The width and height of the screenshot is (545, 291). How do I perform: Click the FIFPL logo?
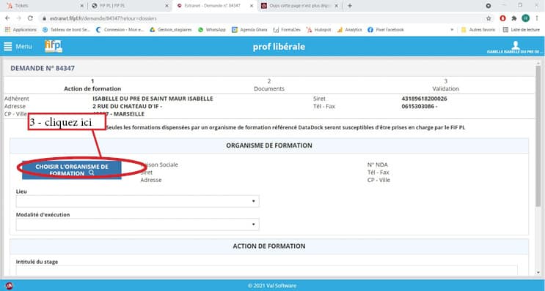53,46
